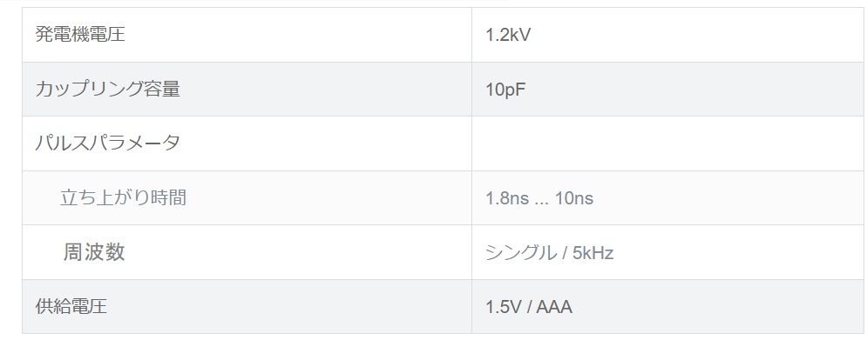Viewport: 867px width, 340px height.
Task: Click the 電圧 characters in 発電機電圧
Action: click(x=107, y=34)
